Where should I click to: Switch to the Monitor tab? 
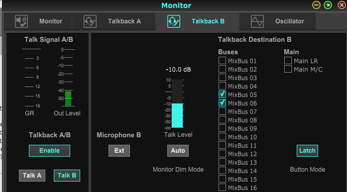(x=38, y=21)
